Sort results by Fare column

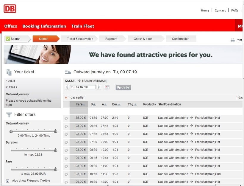point(80,104)
